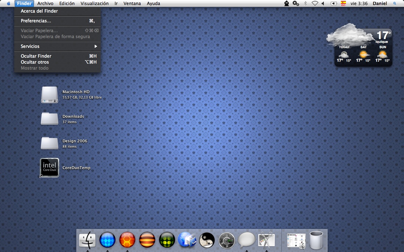Click the CoreDuoTemp label text
The image size is (404, 252).
click(76, 168)
